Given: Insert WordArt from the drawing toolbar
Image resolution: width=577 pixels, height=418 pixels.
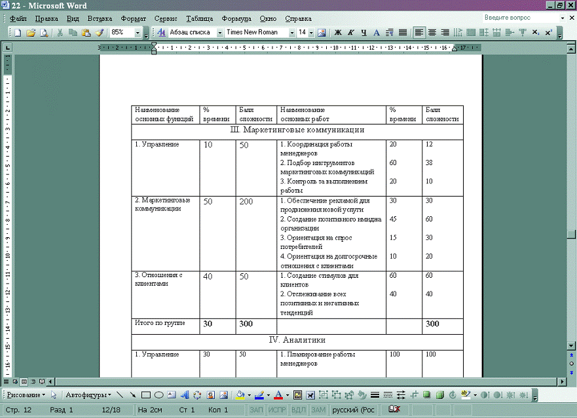Looking at the screenshot, I should [x=184, y=395].
